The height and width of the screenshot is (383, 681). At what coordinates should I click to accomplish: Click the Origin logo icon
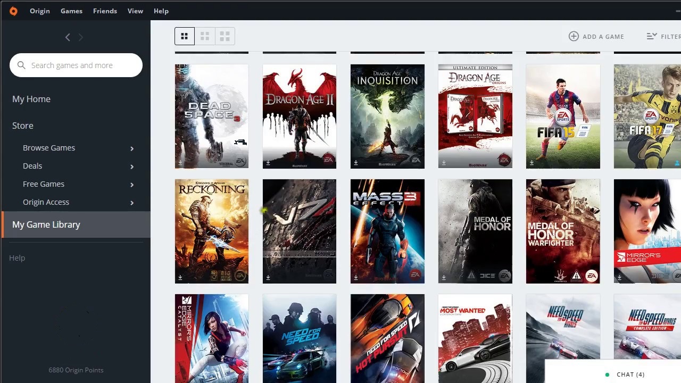coord(13,11)
